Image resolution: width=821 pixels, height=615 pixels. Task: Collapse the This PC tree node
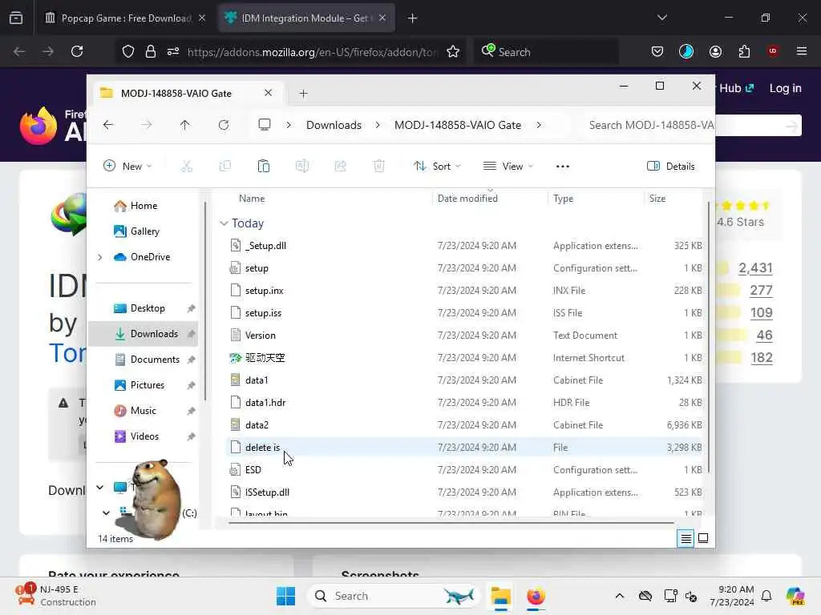coord(99,488)
